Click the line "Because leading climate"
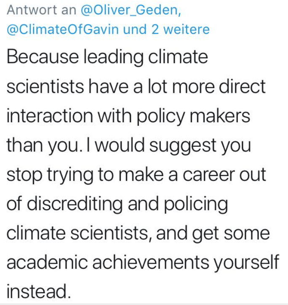This screenshot has width=288, height=305. (107, 57)
